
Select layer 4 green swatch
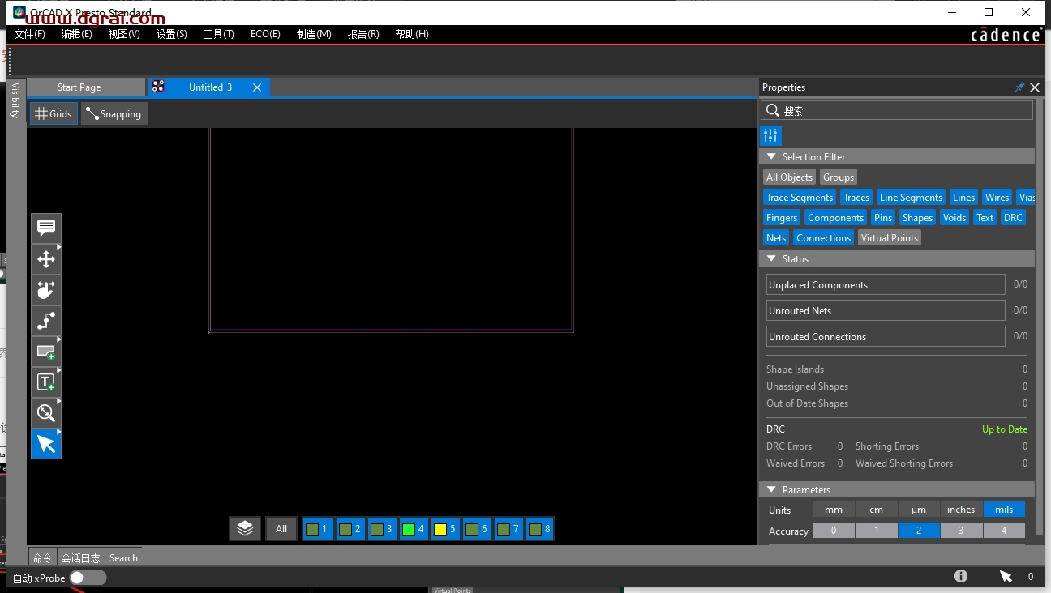point(409,530)
